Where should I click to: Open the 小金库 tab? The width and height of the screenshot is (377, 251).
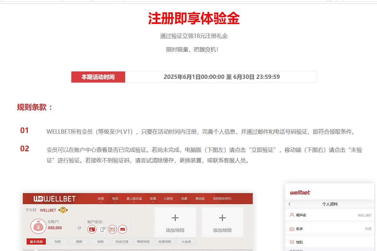coord(186,241)
